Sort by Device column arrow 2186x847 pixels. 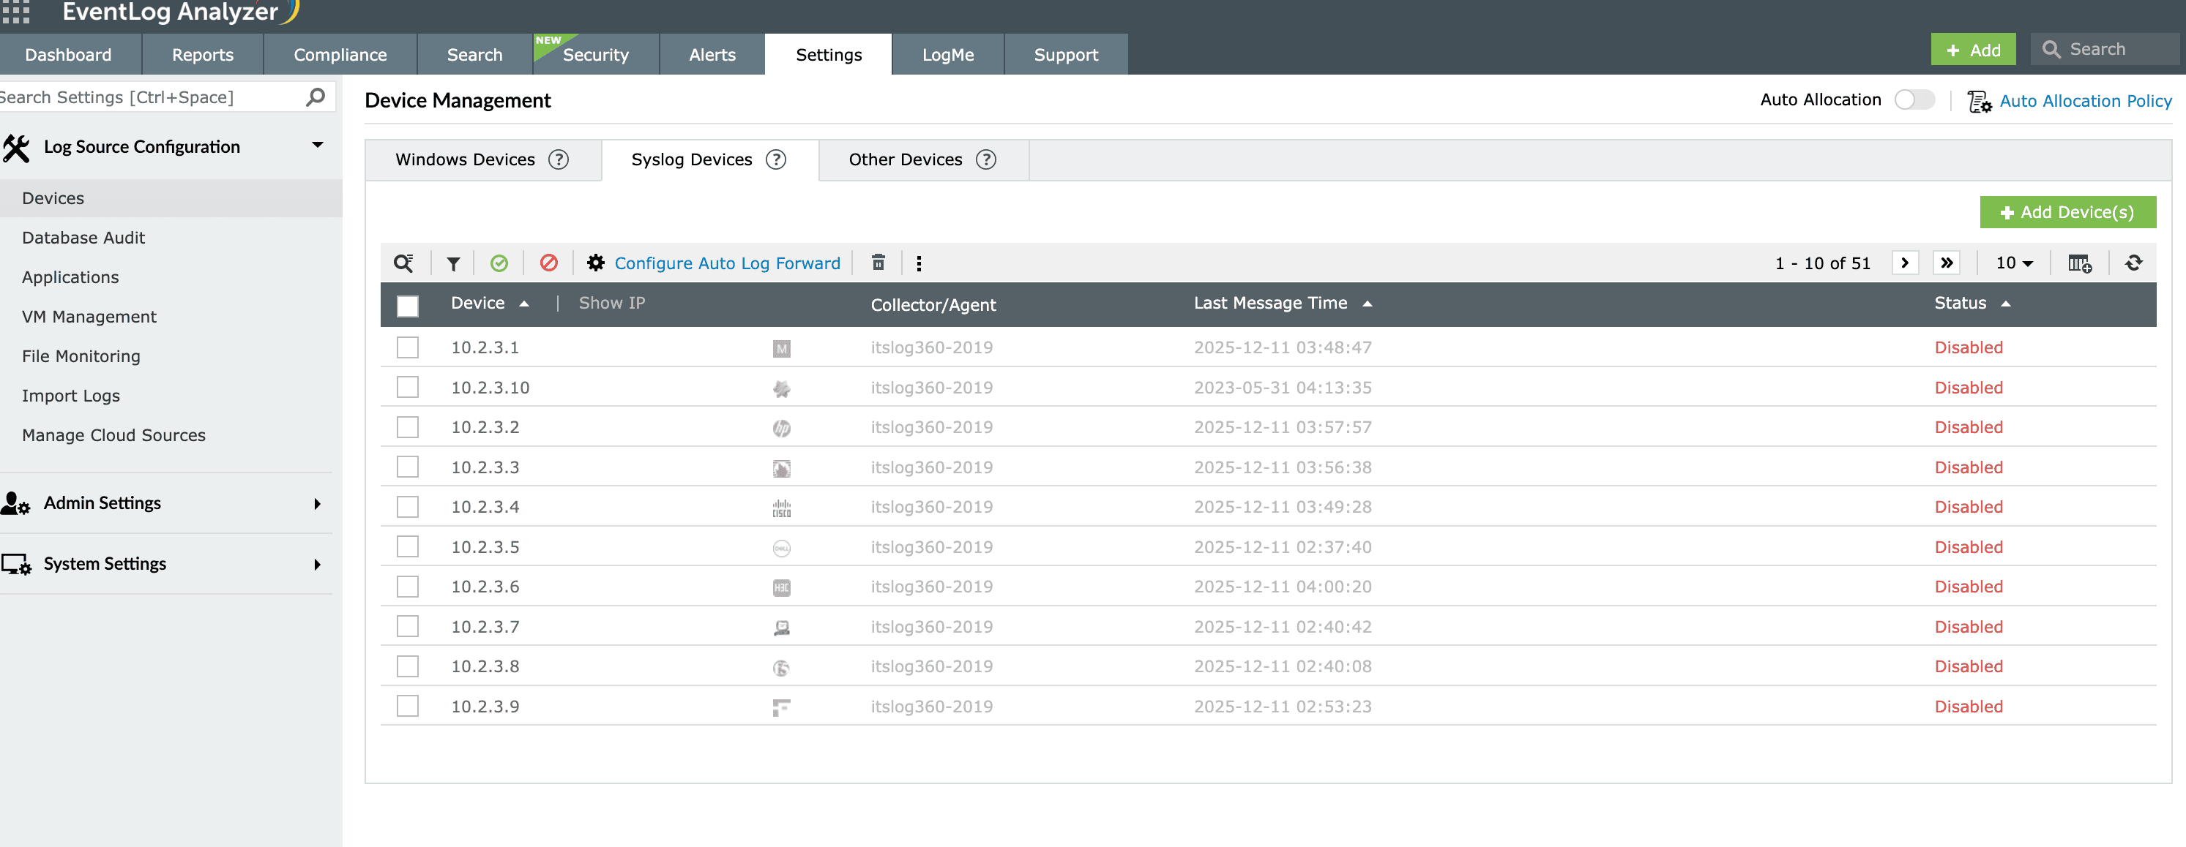click(x=524, y=304)
